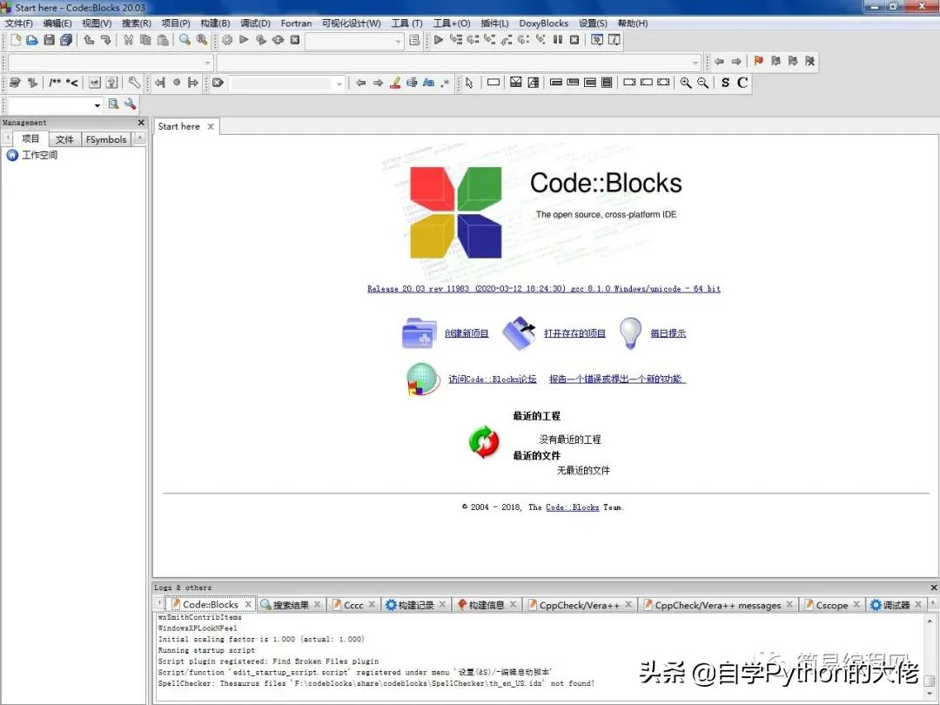
Task: Open the Fortran menu
Action: pos(296,23)
